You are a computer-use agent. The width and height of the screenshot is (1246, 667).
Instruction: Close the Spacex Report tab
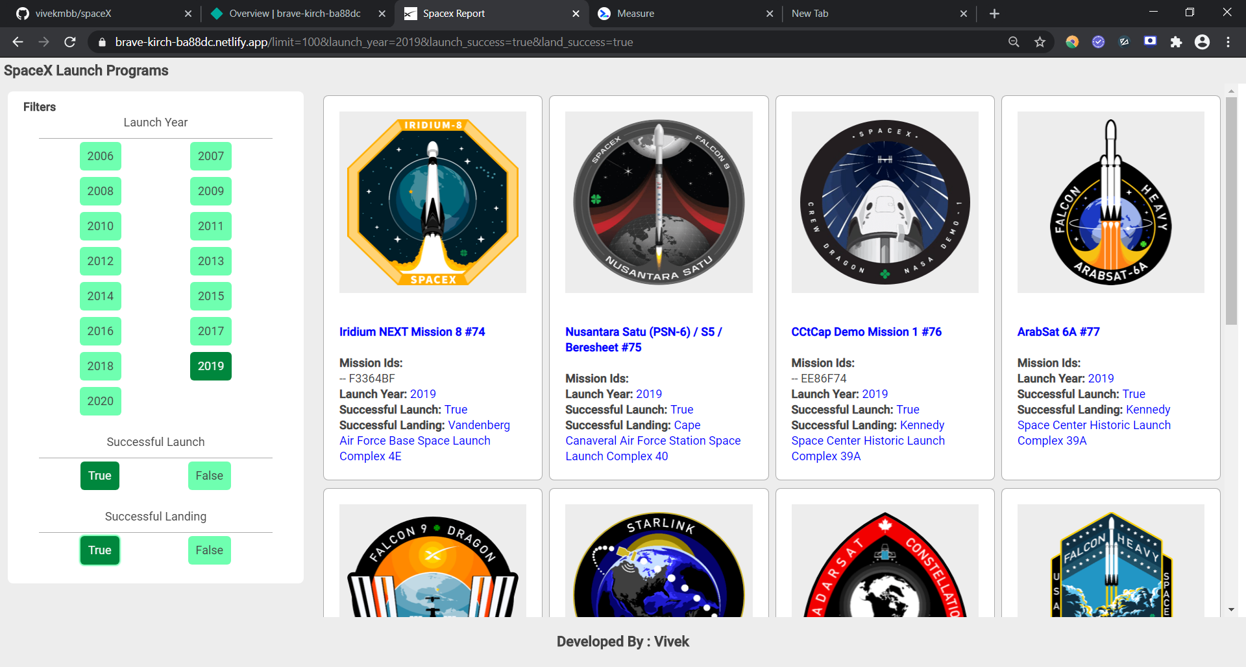tap(576, 14)
